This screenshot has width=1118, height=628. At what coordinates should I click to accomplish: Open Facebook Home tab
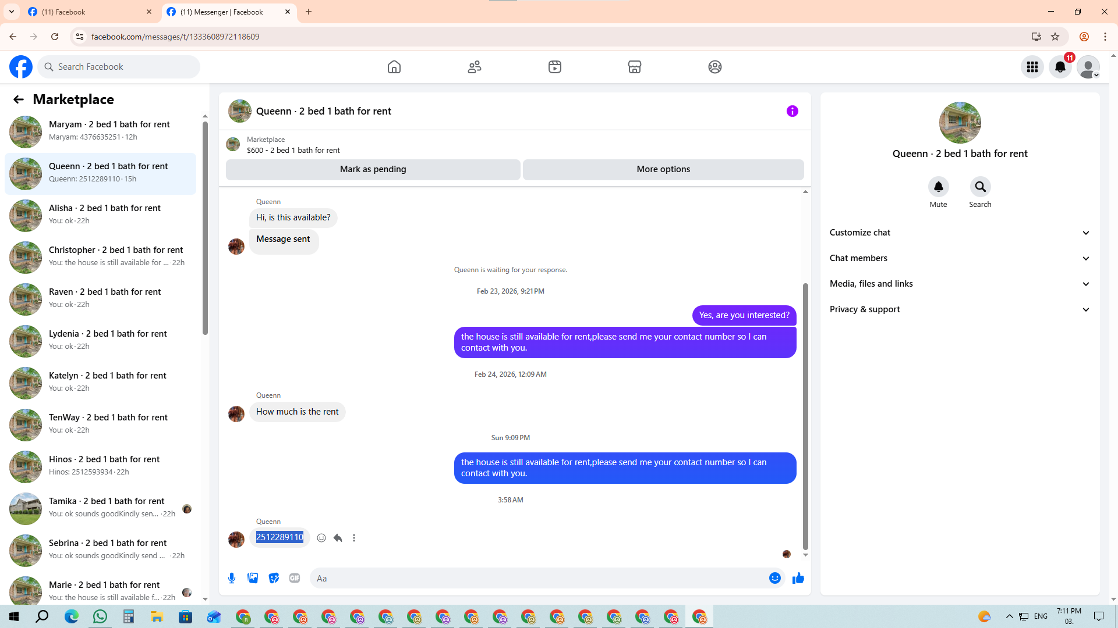(x=394, y=67)
